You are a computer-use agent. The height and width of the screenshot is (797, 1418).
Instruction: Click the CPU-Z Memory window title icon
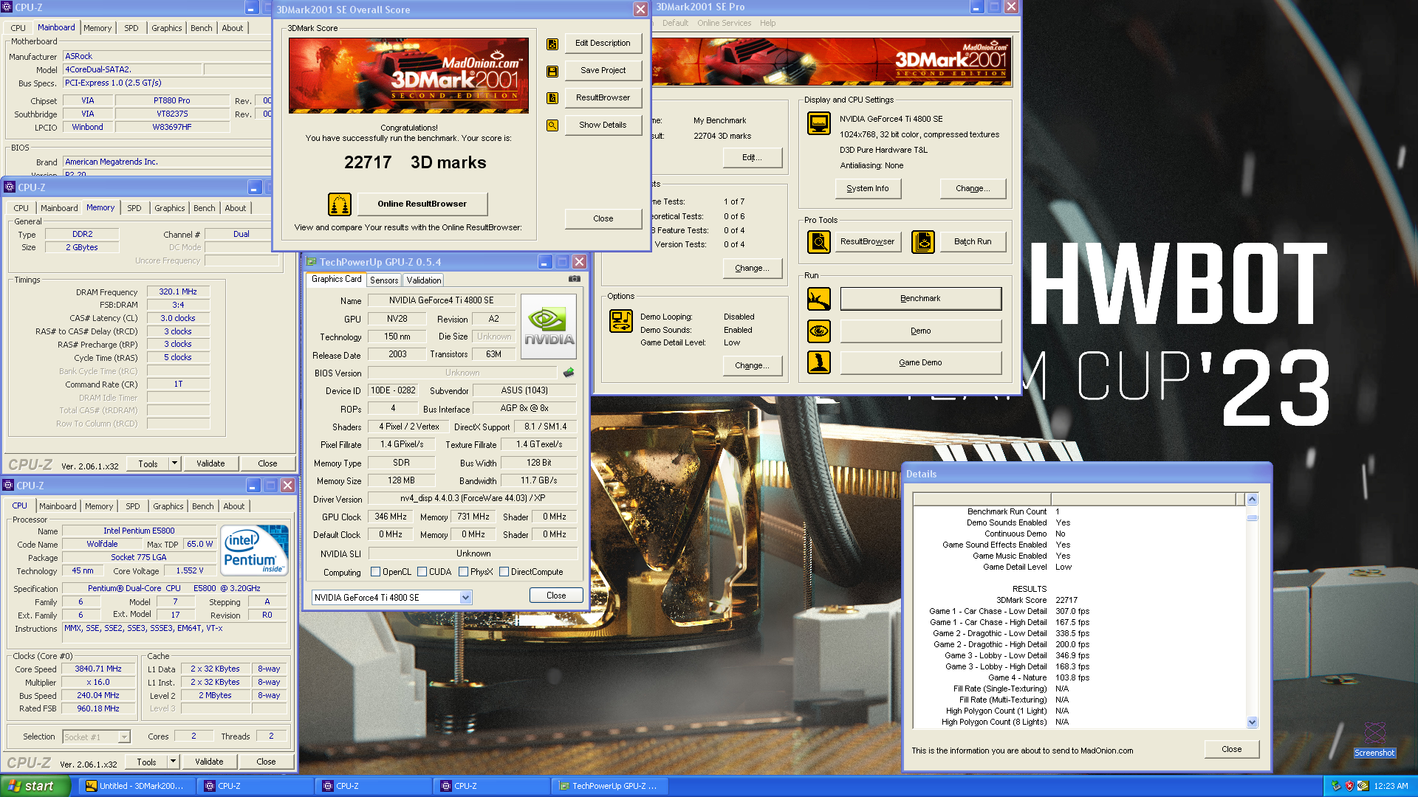point(10,187)
